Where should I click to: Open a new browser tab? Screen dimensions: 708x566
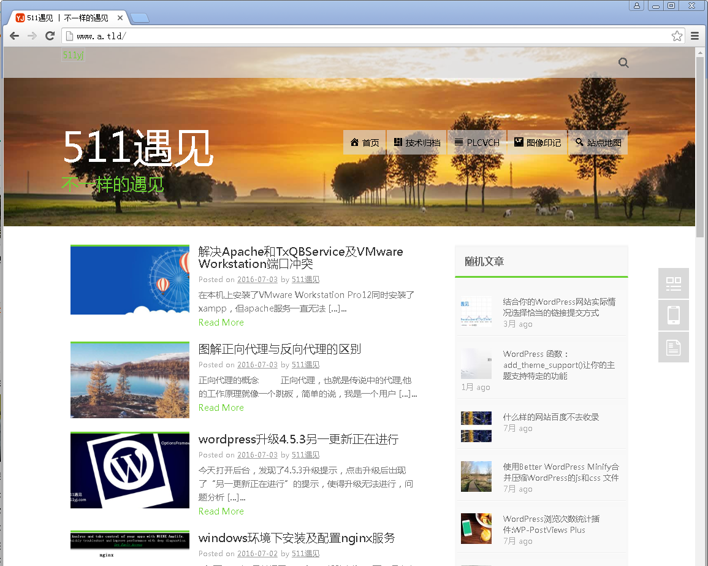point(140,18)
